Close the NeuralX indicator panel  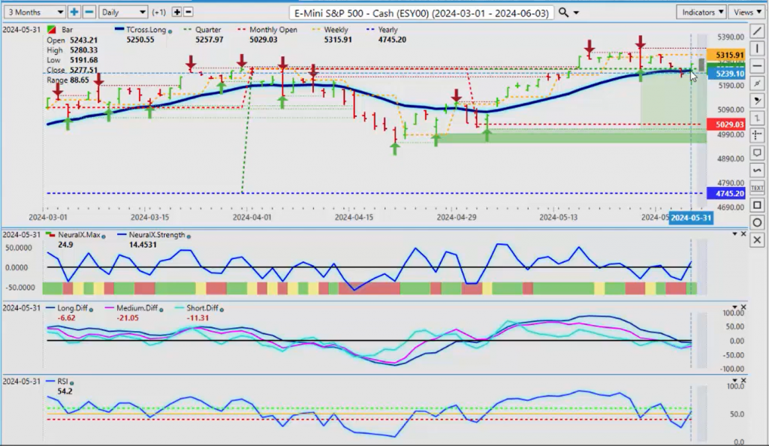[x=743, y=234]
